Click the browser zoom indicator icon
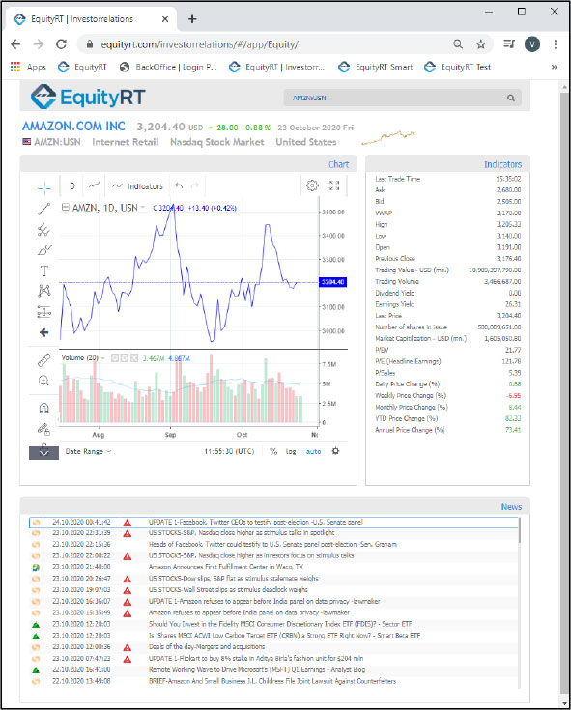Image resolution: width=571 pixels, height=710 pixels. [x=458, y=44]
